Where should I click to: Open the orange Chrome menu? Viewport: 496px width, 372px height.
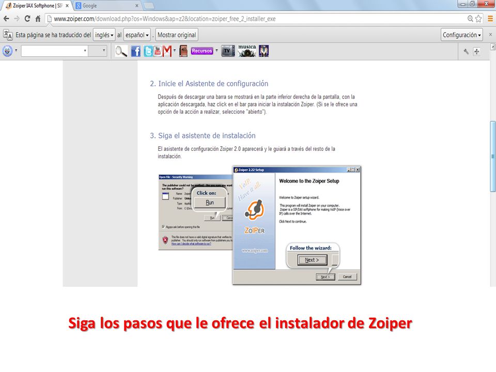(x=490, y=19)
